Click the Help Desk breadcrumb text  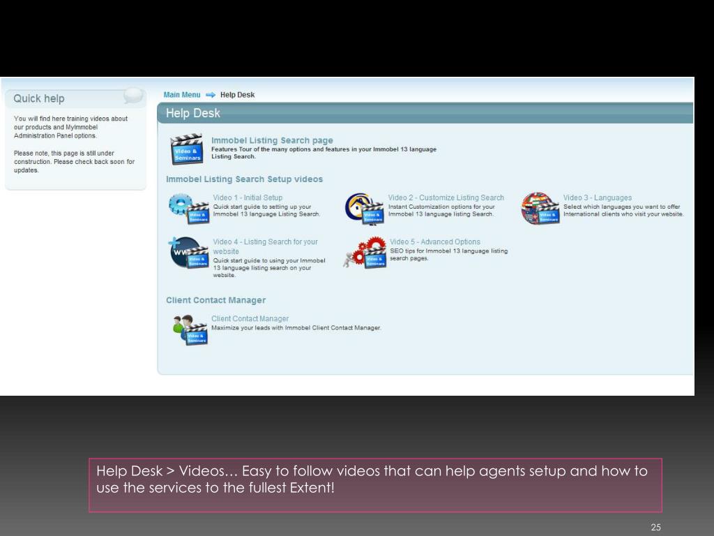237,95
